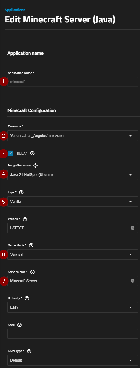Show Game Mode help tooltip
Viewport: 140px width, 368px height.
[x=31, y=245]
